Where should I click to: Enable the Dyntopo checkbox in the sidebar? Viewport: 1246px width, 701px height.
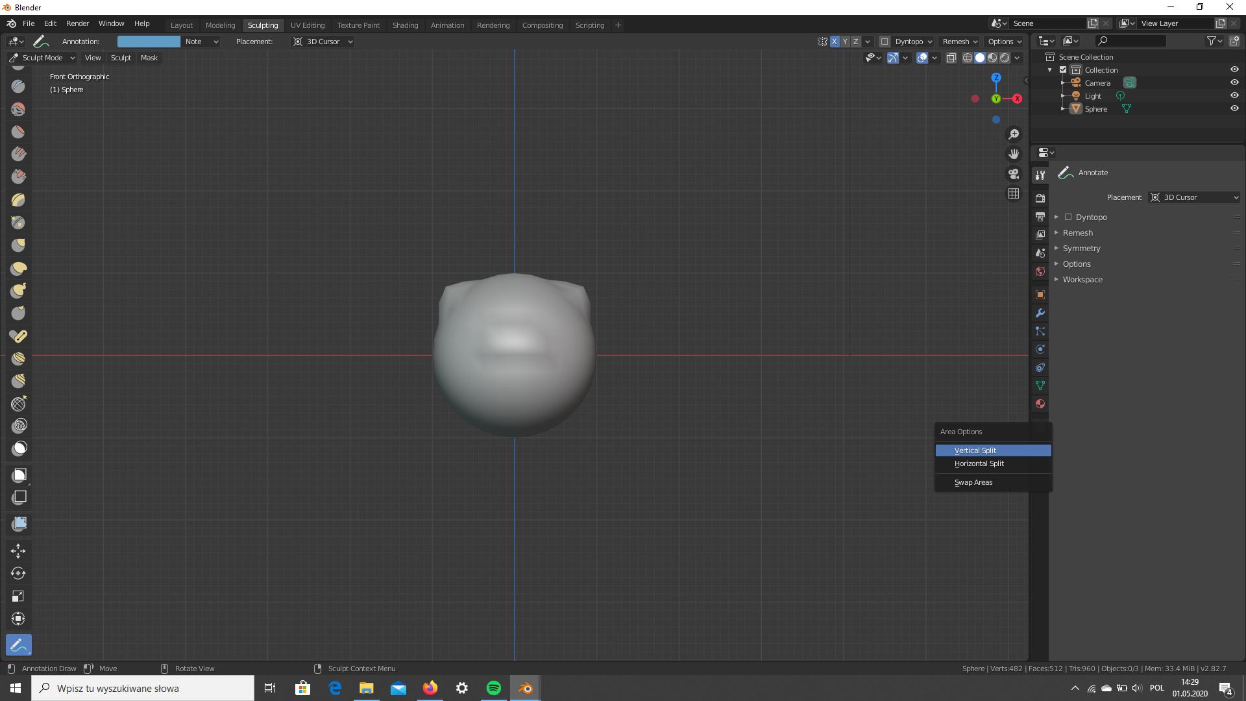tap(1068, 217)
